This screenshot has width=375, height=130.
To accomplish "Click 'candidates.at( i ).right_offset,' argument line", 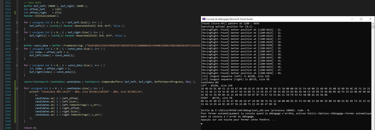I will 58,108.
